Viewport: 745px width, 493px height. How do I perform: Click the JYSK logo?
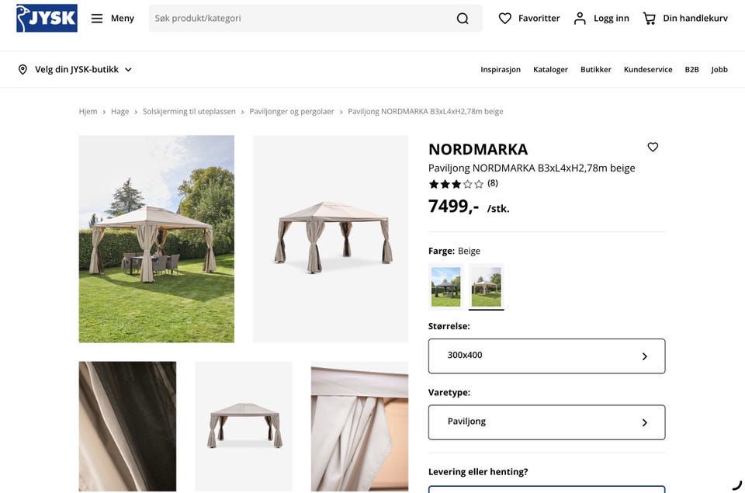tap(47, 18)
